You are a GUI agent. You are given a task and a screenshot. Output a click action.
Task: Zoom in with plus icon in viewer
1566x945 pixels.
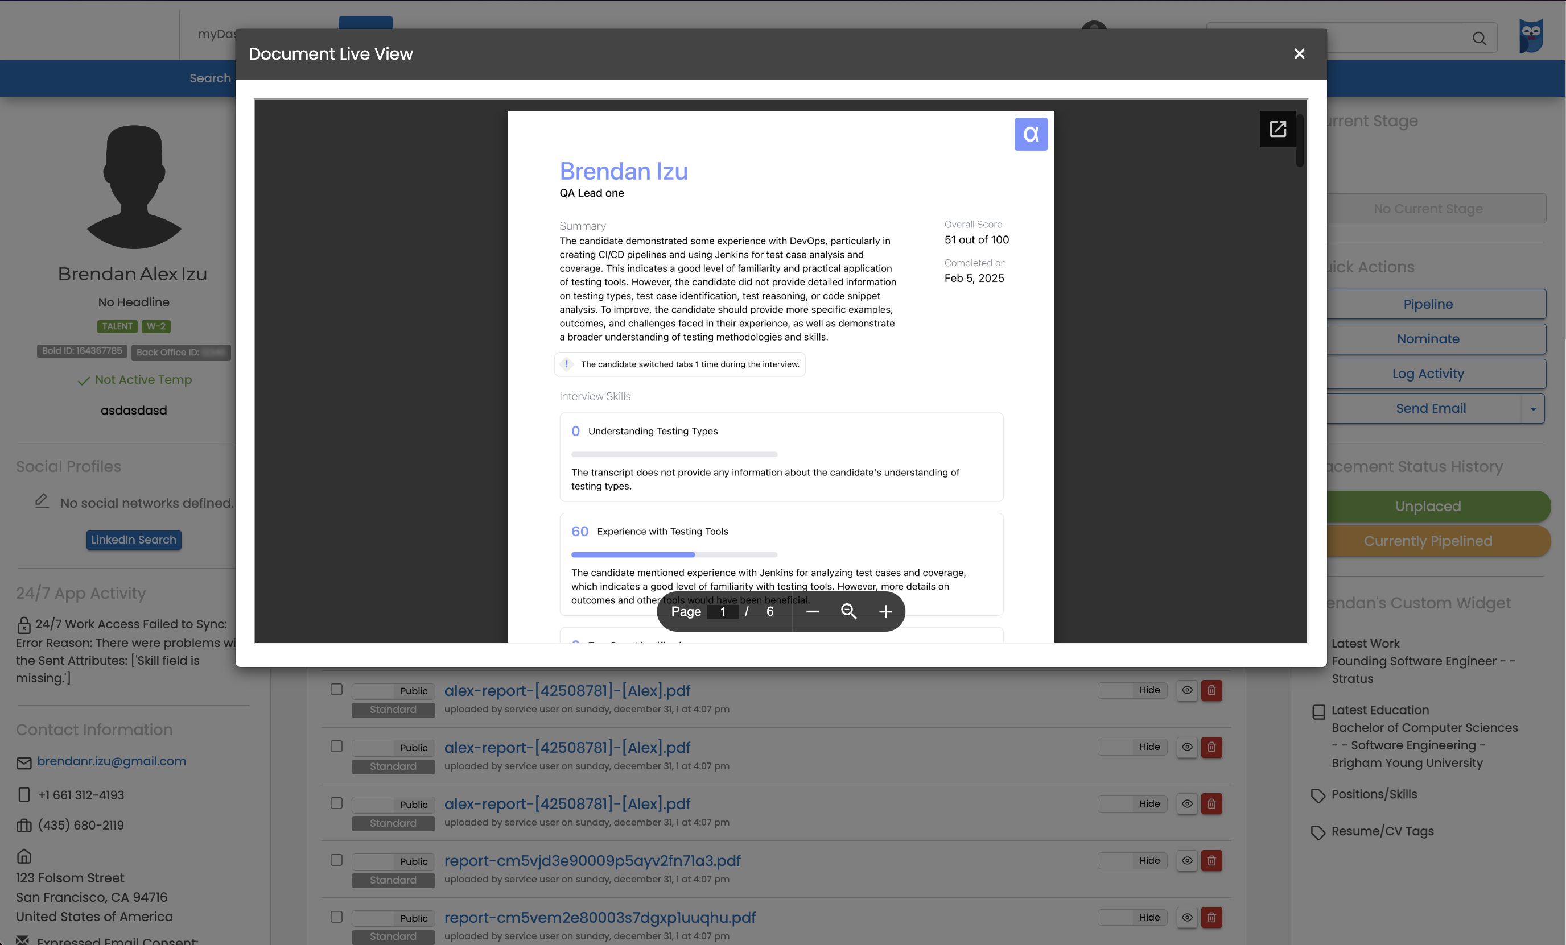pyautogui.click(x=885, y=612)
